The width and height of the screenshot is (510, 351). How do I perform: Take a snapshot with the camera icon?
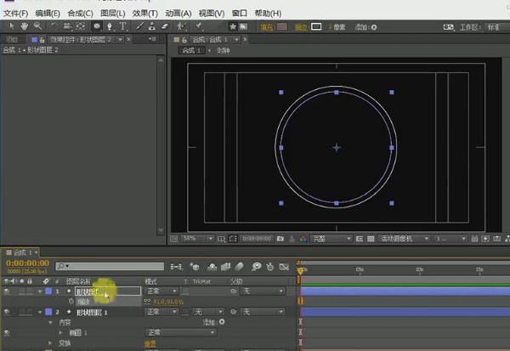[x=280, y=239]
